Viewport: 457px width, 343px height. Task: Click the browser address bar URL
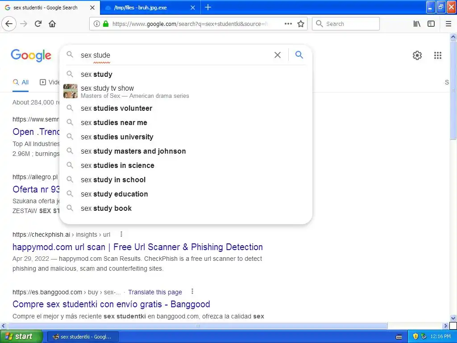190,24
